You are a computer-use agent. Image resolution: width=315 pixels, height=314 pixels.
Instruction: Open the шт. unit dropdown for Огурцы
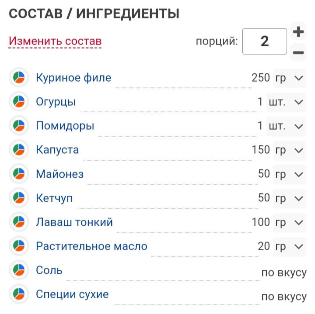pos(287,102)
